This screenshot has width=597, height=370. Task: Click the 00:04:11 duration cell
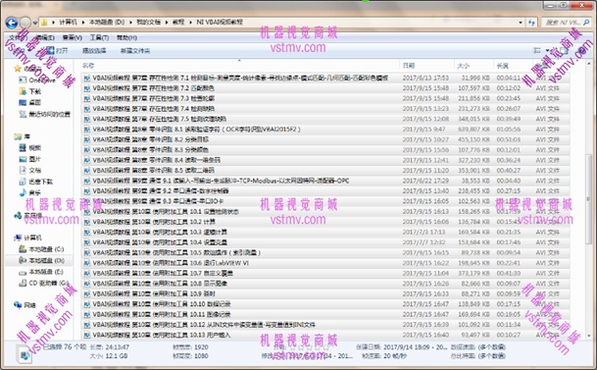tap(509, 78)
